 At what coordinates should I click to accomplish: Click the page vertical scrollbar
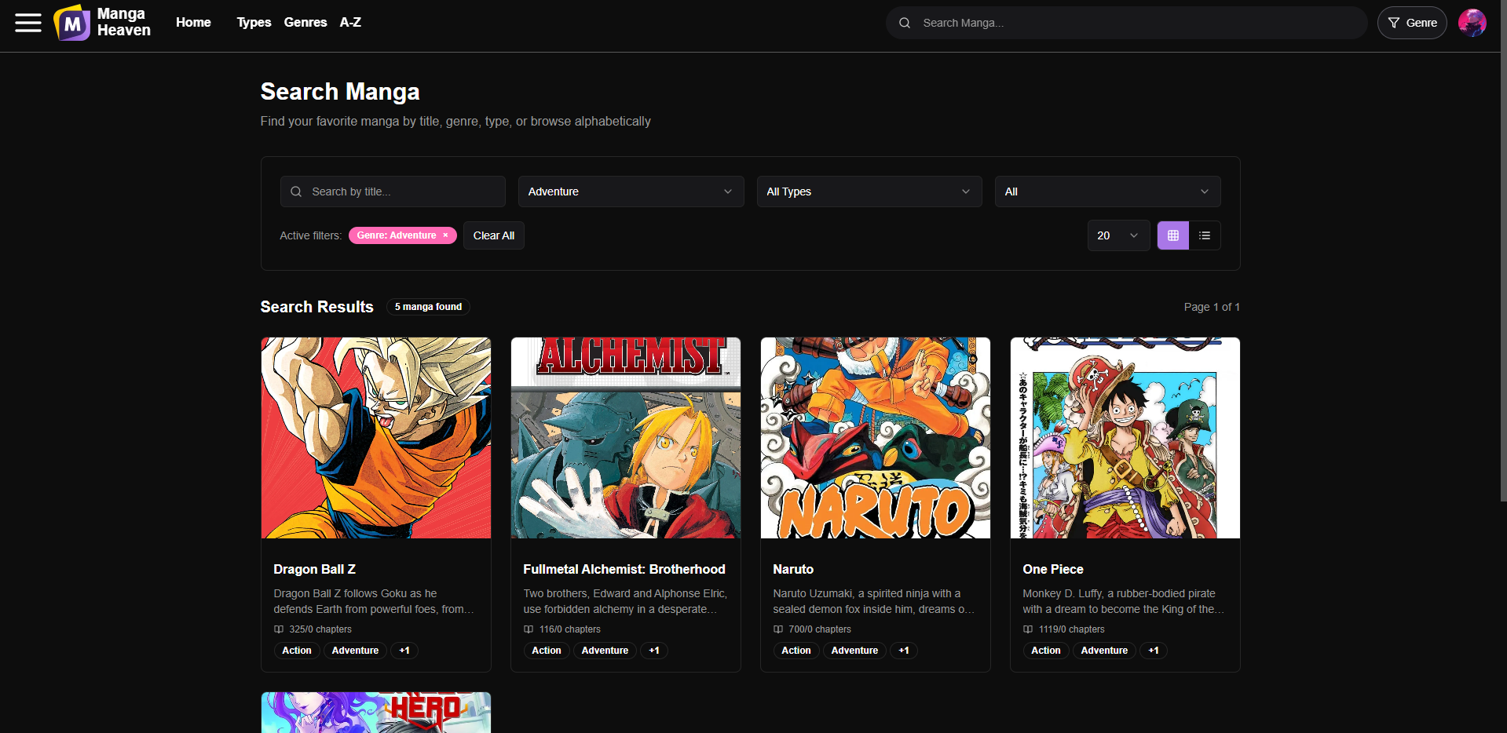point(1503,251)
